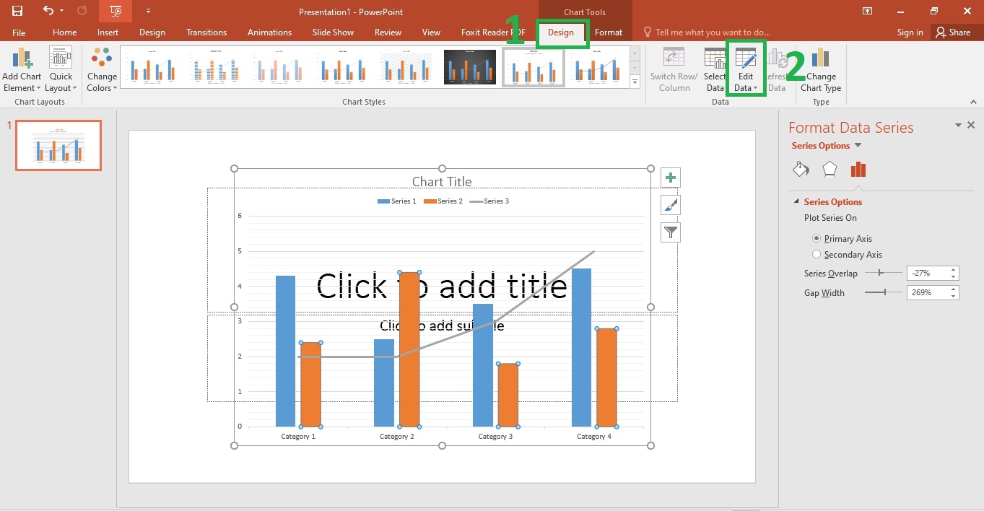984x511 pixels.
Task: Click the Chart Elements plus button
Action: [x=671, y=178]
